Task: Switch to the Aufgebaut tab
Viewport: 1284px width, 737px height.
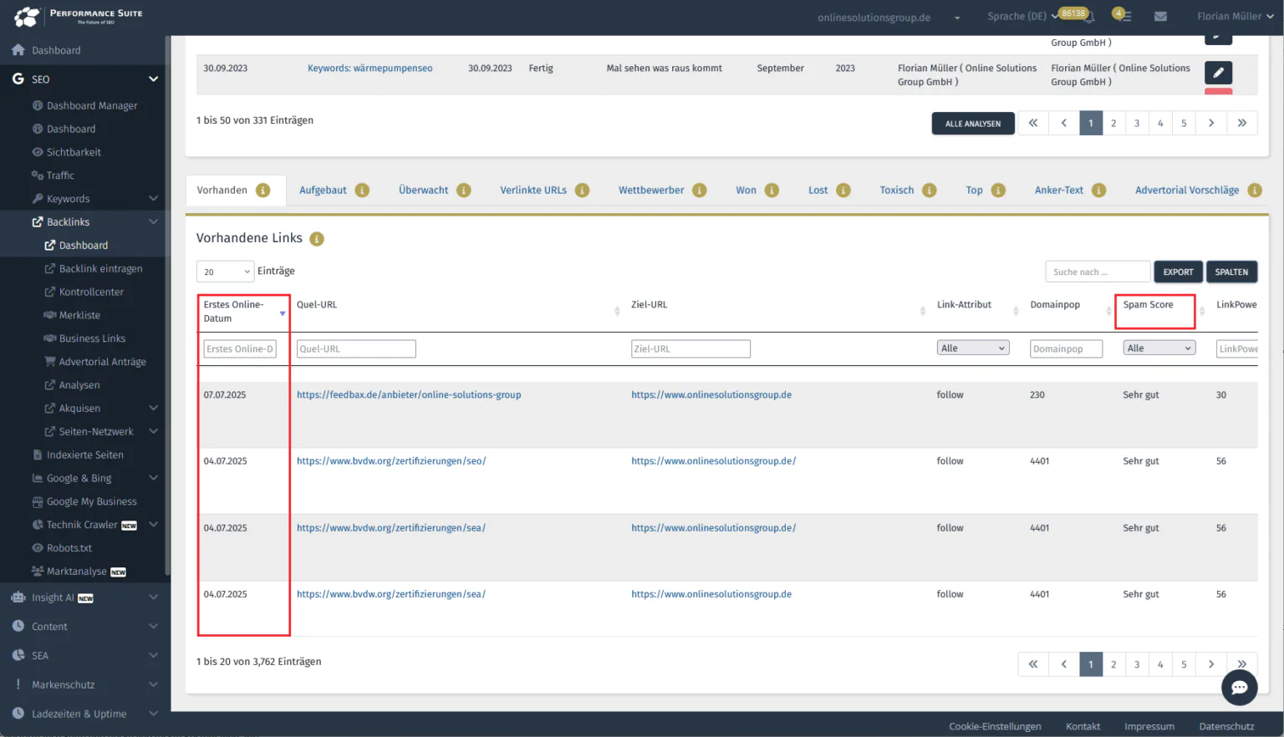Action: [x=323, y=191]
